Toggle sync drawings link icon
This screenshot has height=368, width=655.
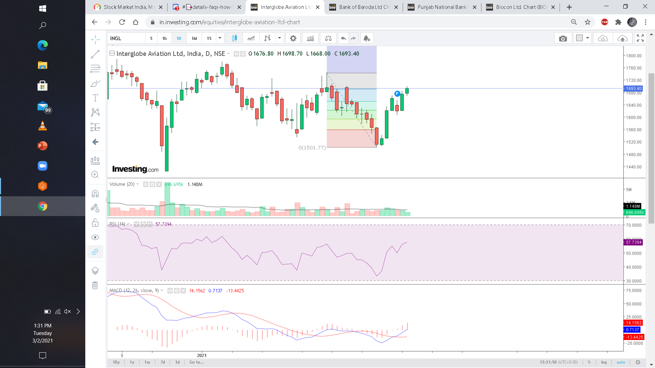tap(95, 252)
